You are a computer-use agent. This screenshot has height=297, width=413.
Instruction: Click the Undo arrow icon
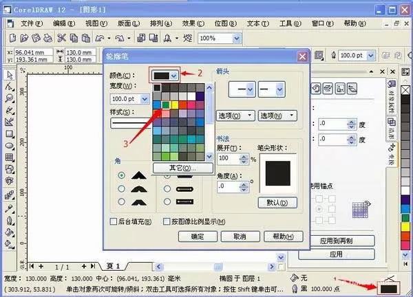[x=100, y=38]
